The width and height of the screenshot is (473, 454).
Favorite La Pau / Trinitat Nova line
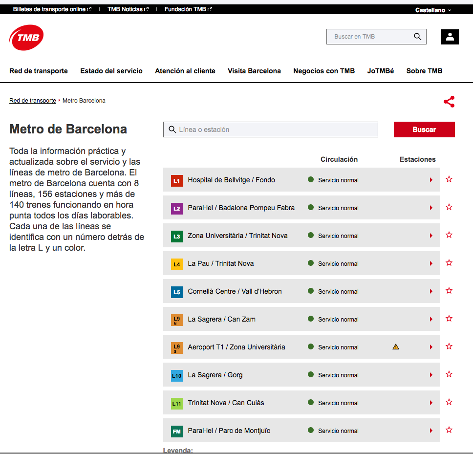[449, 263]
